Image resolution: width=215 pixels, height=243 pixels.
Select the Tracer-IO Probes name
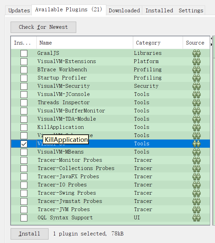click(62, 185)
